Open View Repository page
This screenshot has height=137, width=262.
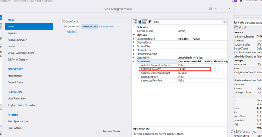[x=17, y=99]
